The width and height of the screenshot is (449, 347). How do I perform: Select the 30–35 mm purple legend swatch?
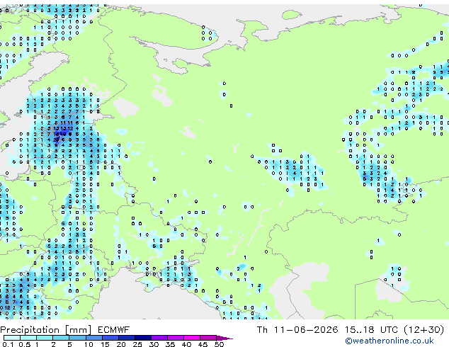tap(159, 338)
